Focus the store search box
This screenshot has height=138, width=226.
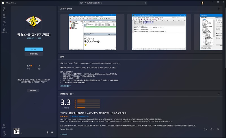[113, 3]
